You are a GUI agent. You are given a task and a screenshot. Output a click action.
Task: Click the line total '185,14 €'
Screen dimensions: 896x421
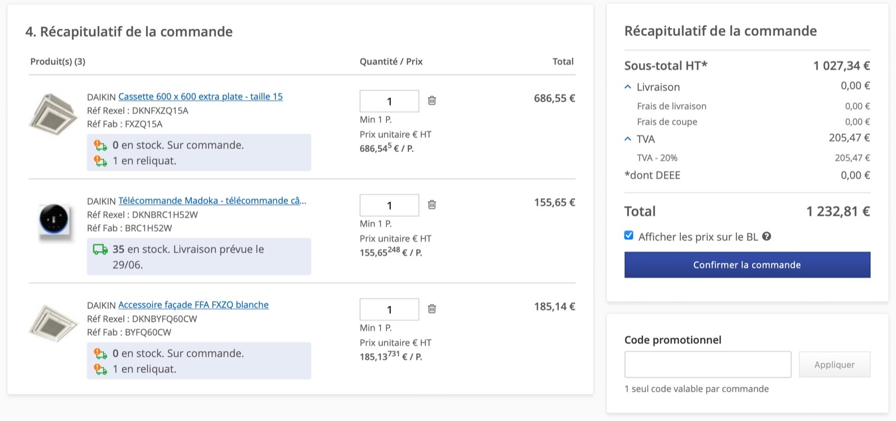point(554,306)
